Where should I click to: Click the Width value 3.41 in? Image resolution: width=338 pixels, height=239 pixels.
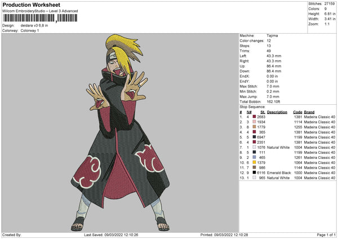coord(330,19)
